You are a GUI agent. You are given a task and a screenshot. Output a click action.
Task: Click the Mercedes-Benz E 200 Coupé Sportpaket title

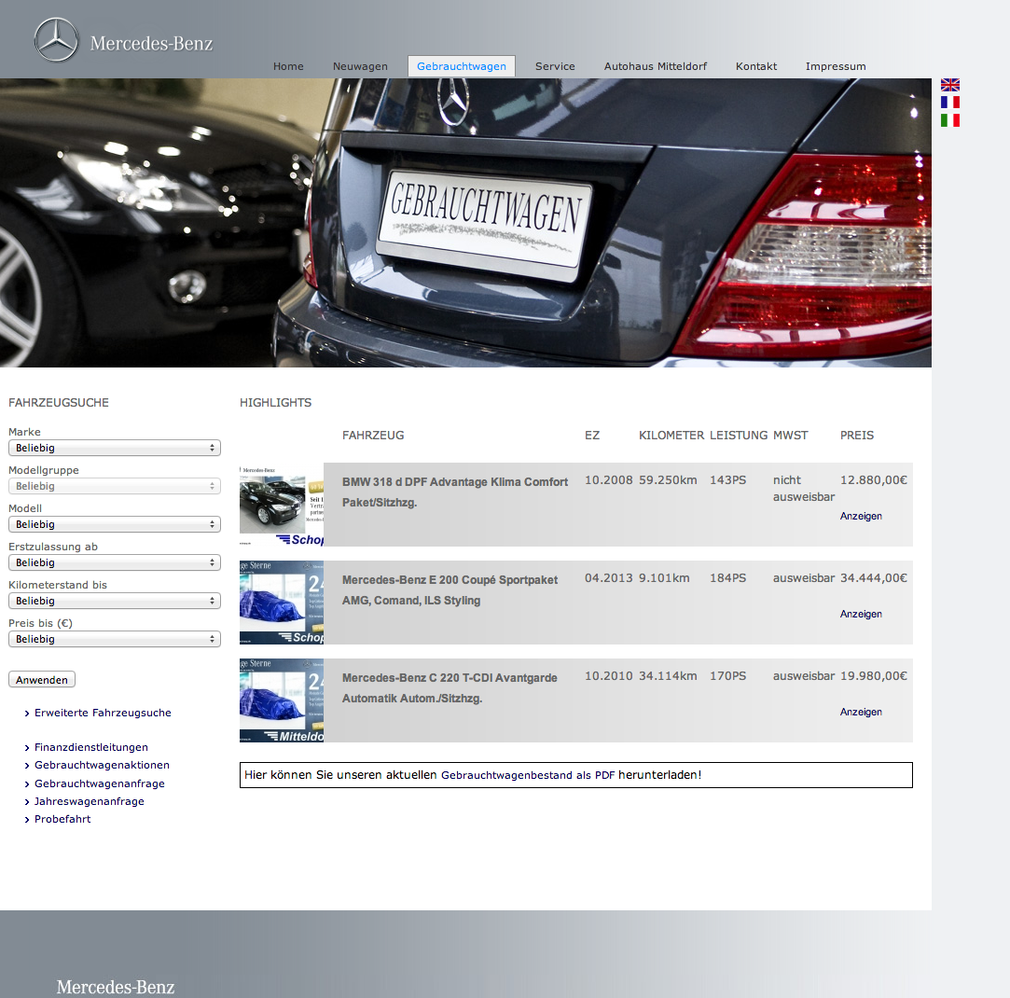point(450,590)
